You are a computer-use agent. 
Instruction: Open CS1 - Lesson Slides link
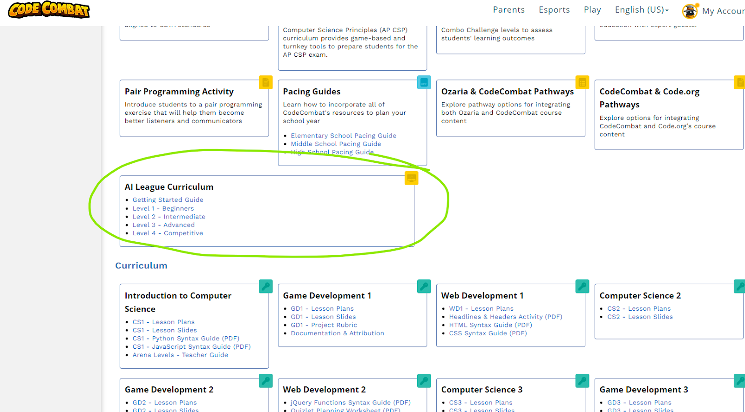[164, 331]
